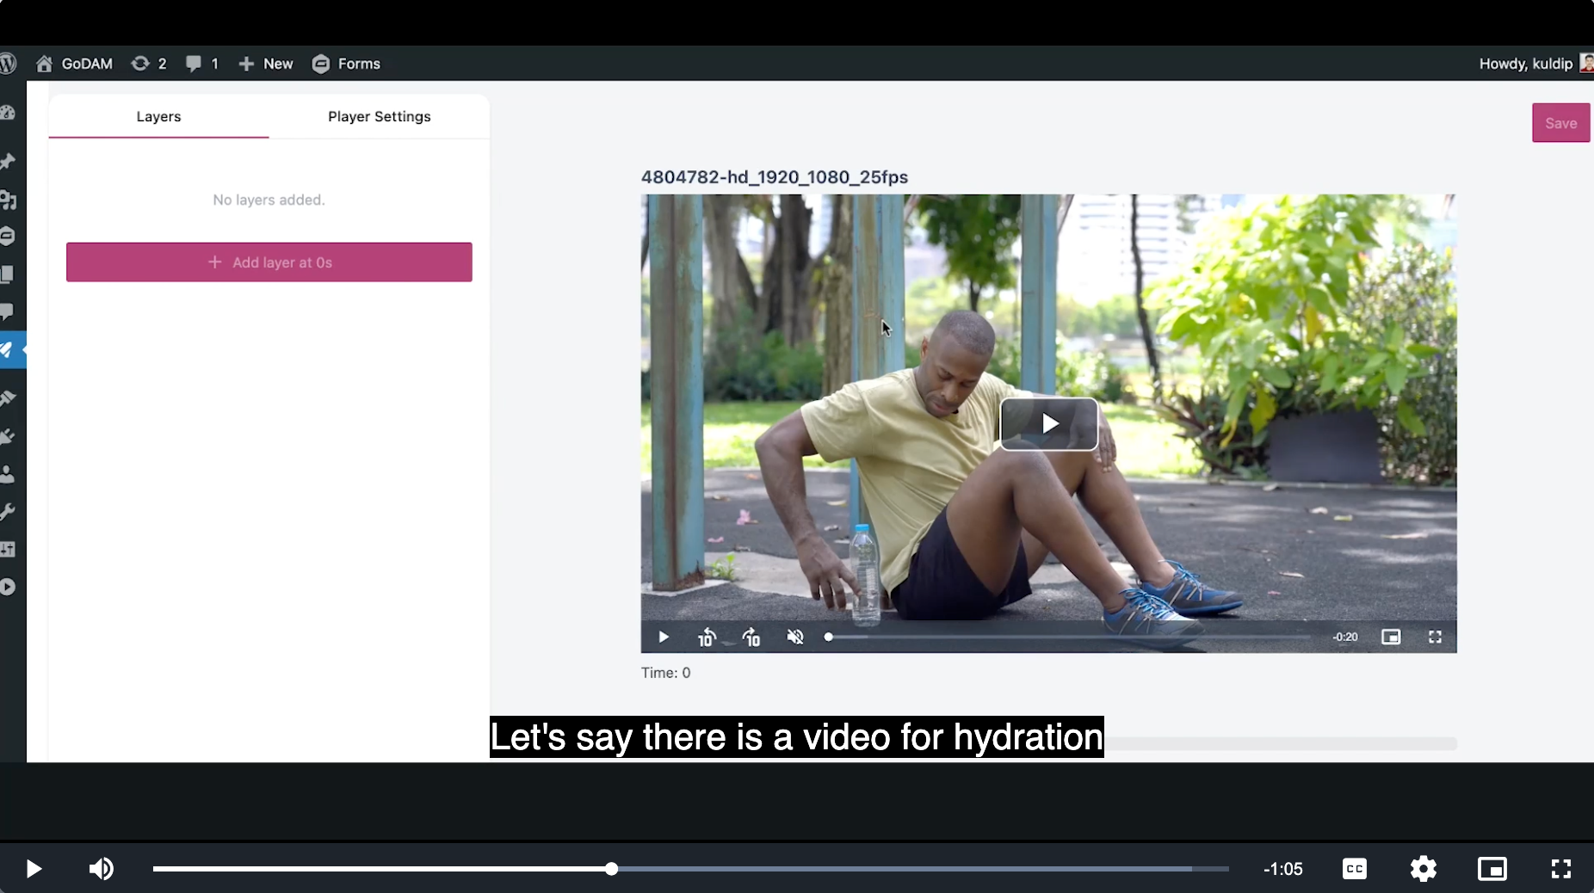Select the Layers tab
The height and width of the screenshot is (893, 1594).
point(158,116)
